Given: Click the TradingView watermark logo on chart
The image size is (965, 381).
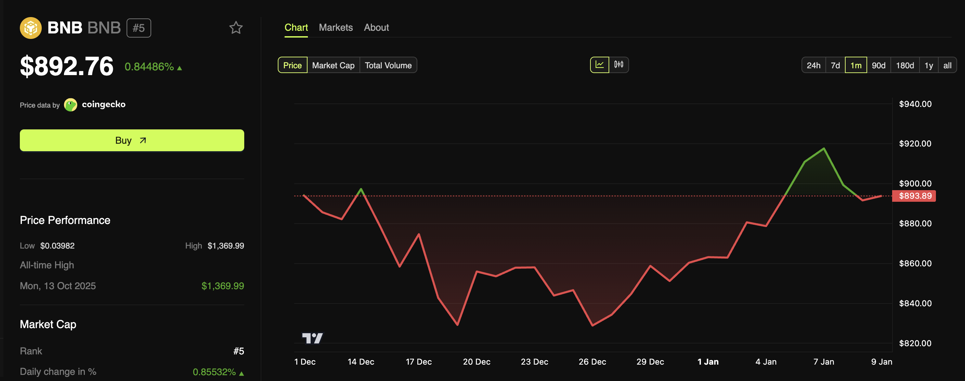Looking at the screenshot, I should [x=313, y=338].
